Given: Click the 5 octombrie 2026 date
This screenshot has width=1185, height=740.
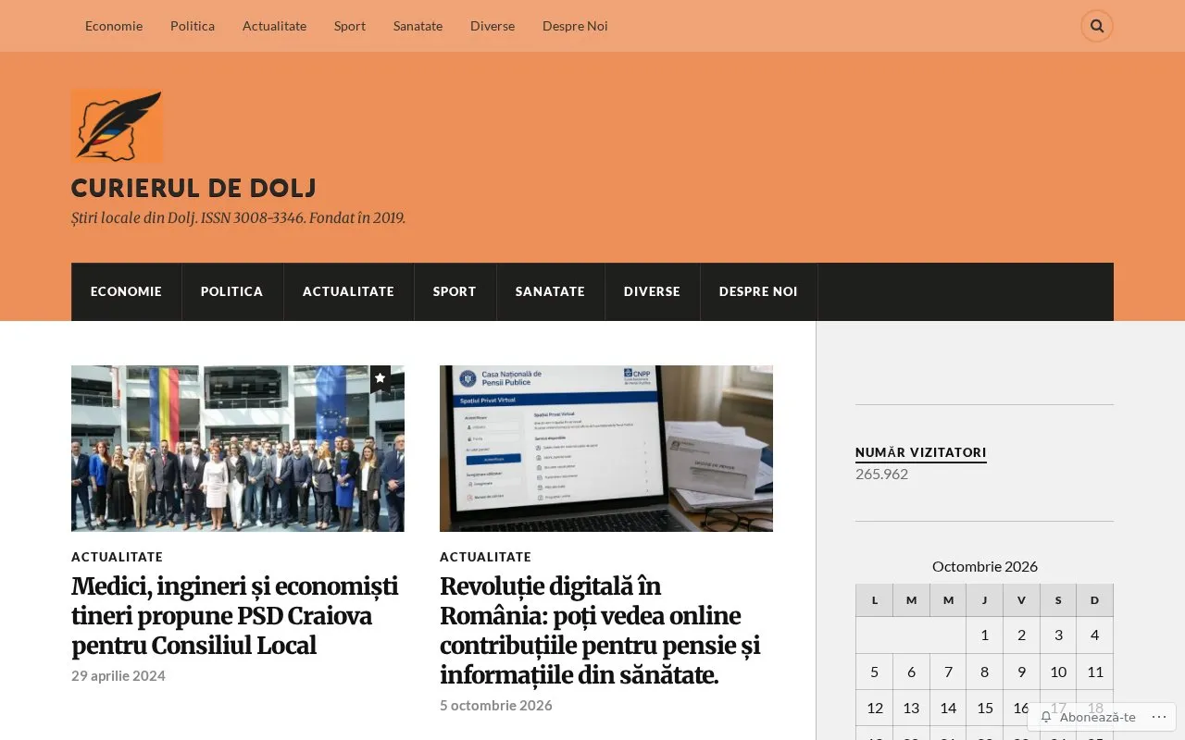Looking at the screenshot, I should click(496, 705).
